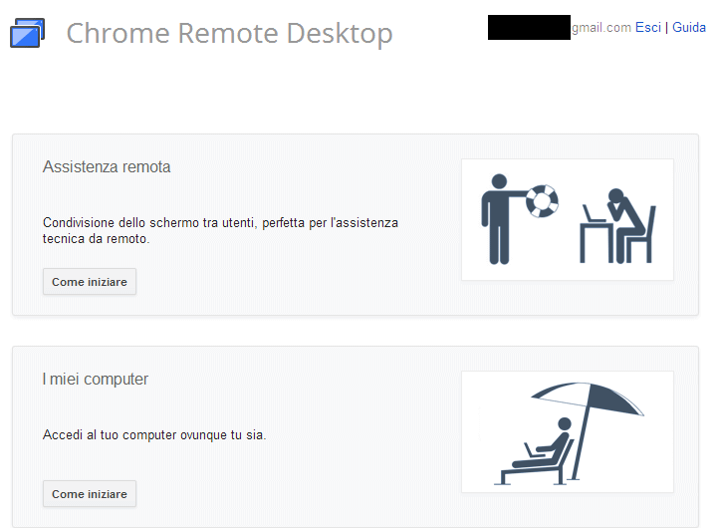Screen dimensions: 719x528
Task: Click the gmail.com account address
Action: coord(600,28)
